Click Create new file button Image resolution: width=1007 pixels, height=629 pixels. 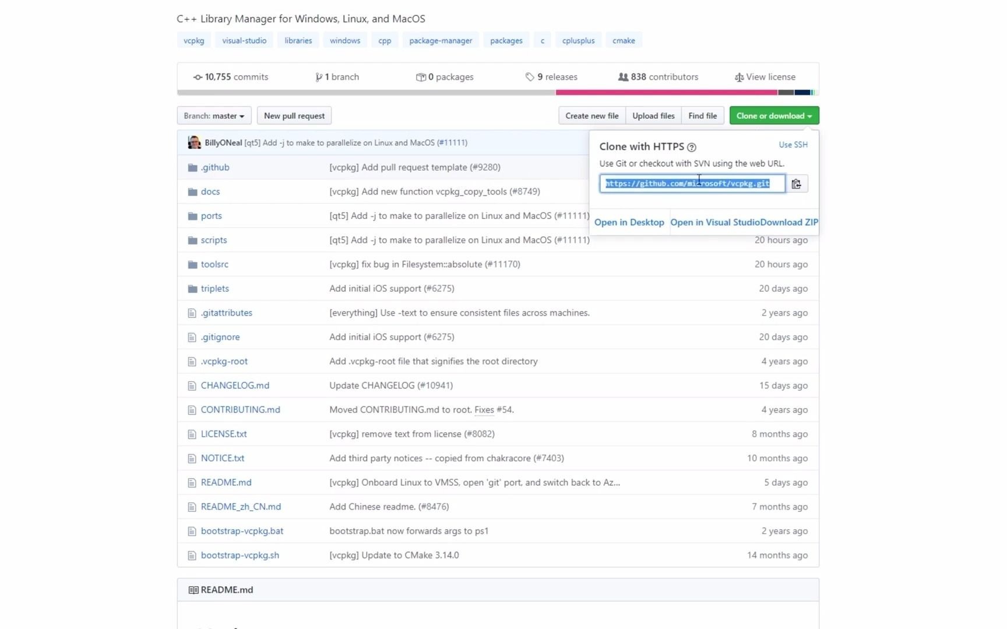(592, 116)
